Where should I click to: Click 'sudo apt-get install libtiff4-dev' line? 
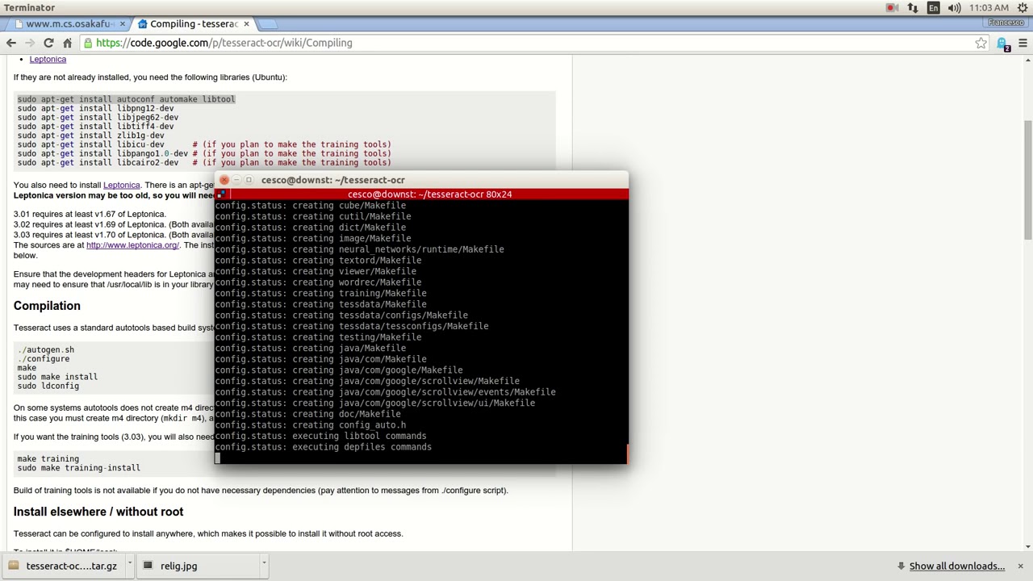pos(95,126)
